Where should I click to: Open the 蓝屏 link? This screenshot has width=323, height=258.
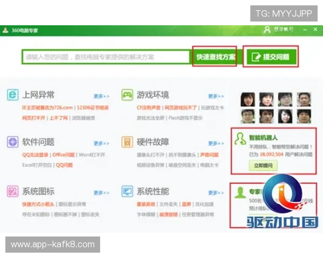coord(186,204)
